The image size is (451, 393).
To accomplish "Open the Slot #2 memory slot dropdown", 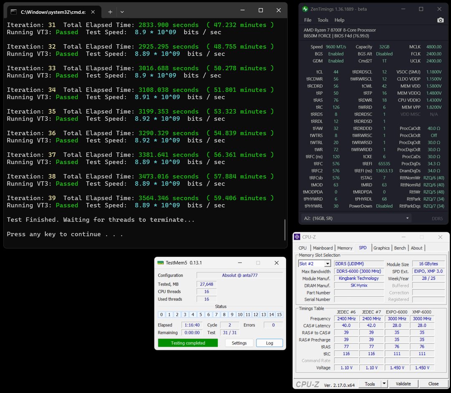I will point(327,264).
